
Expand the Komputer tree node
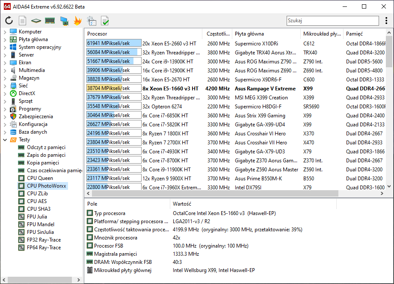coord(5,32)
